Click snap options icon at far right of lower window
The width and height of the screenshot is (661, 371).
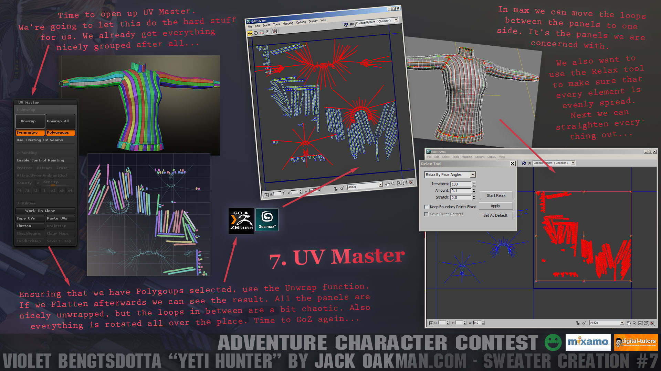(x=652, y=323)
